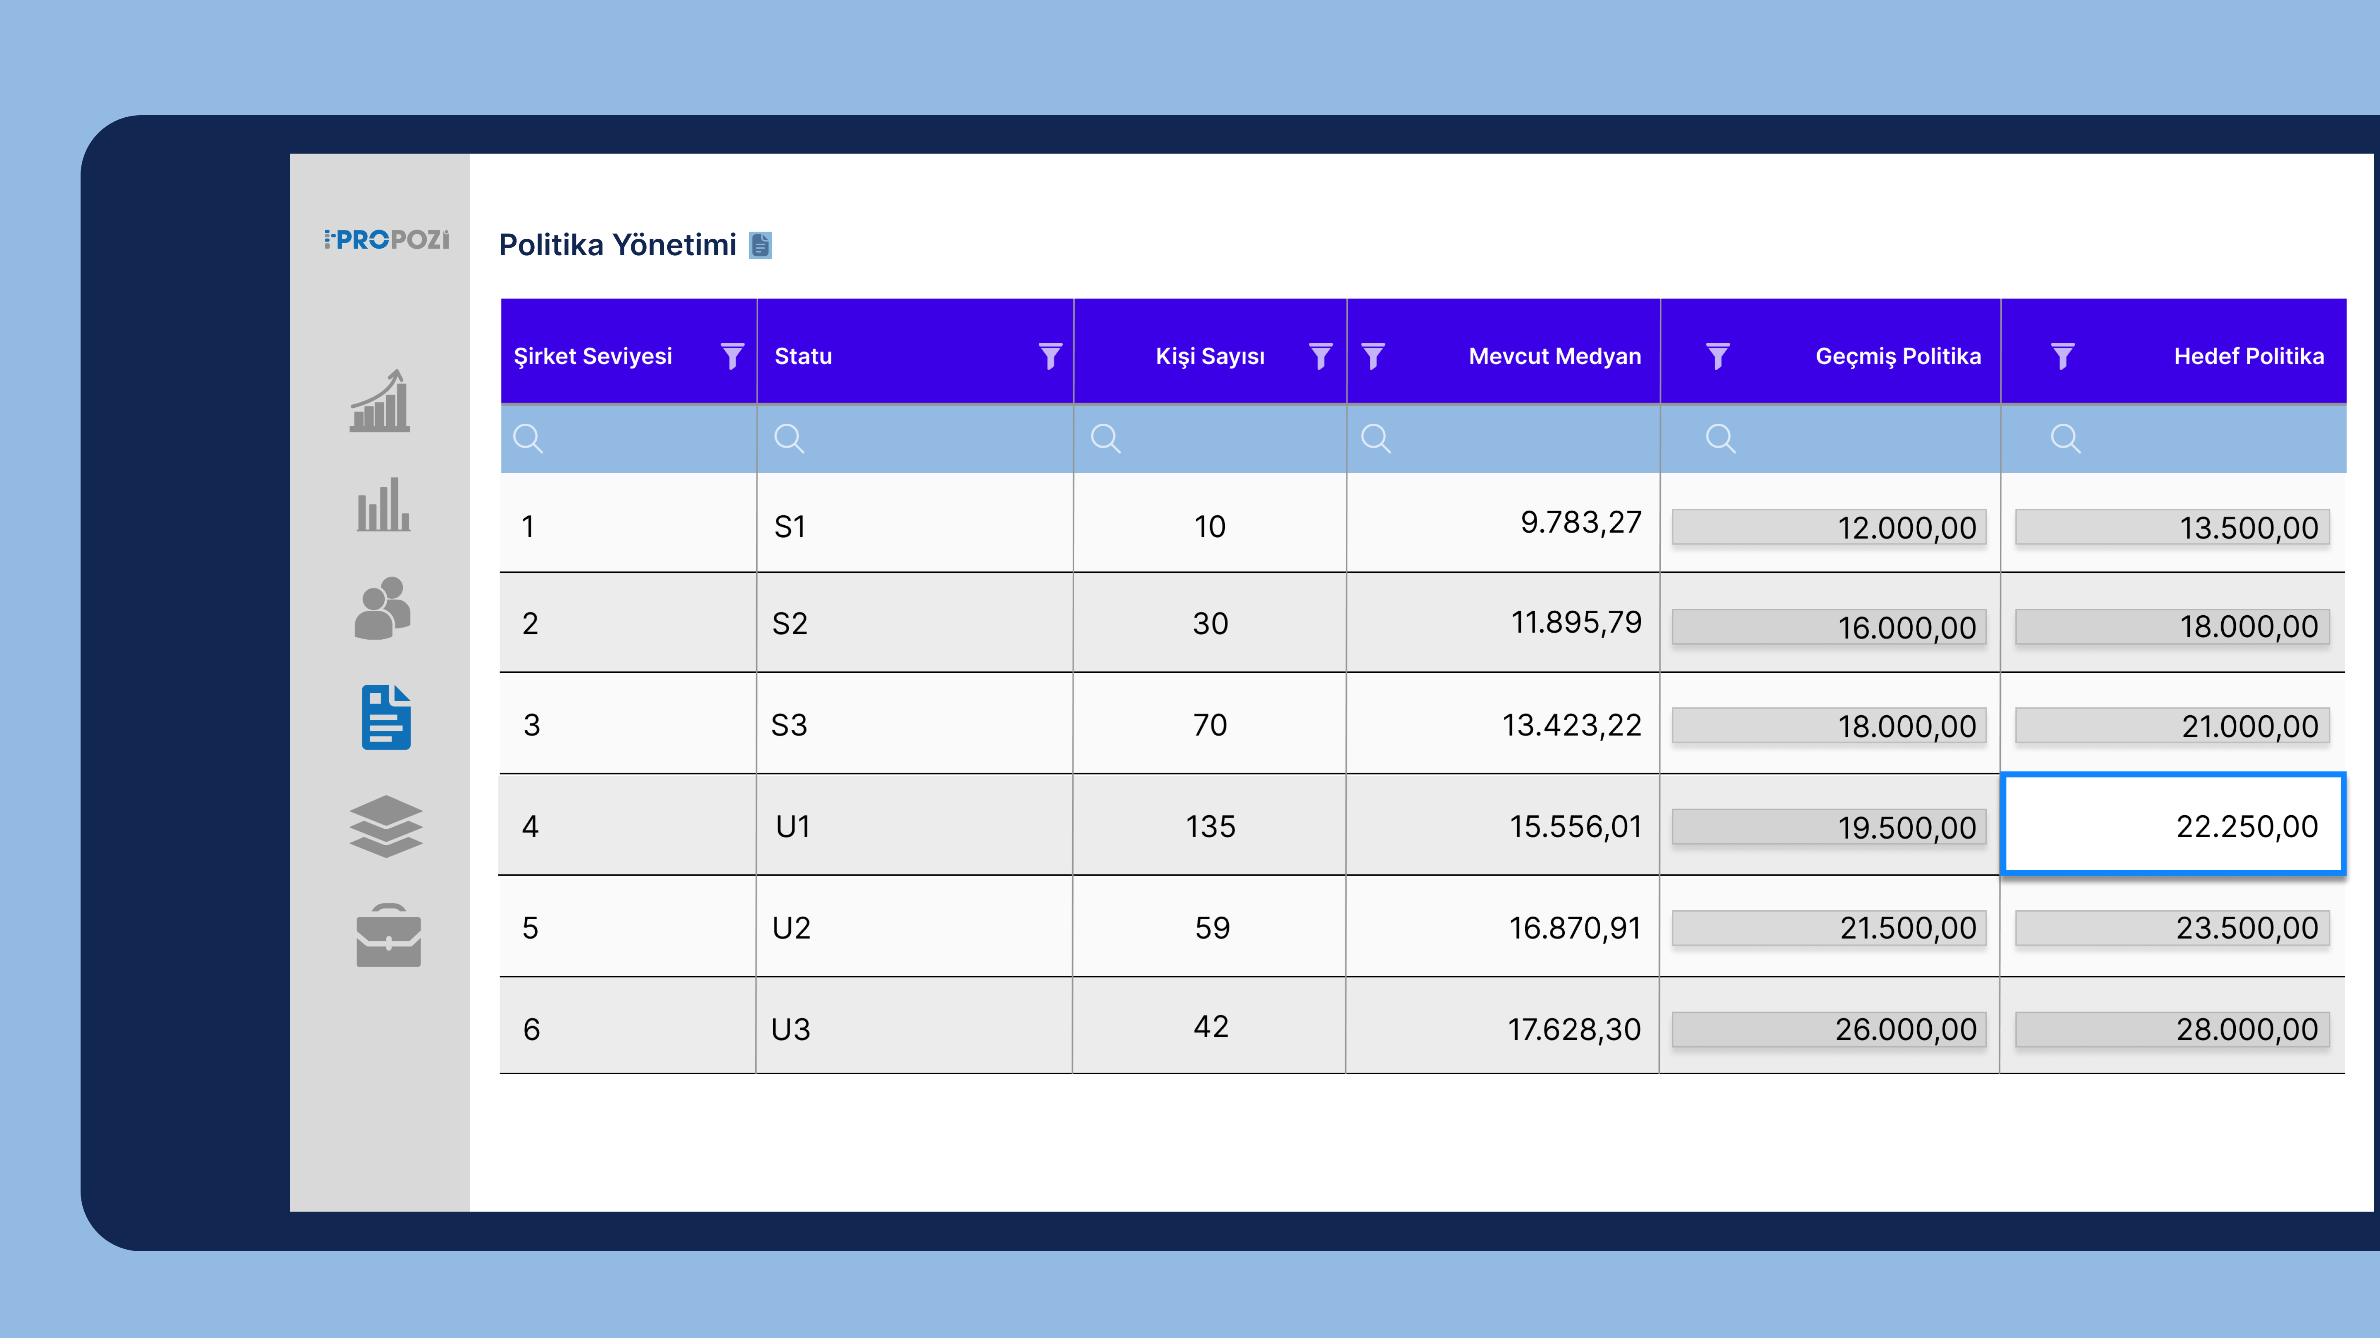Edit Geçmiş Politika value 16.000,00
2380x1338 pixels.
pyautogui.click(x=1828, y=627)
